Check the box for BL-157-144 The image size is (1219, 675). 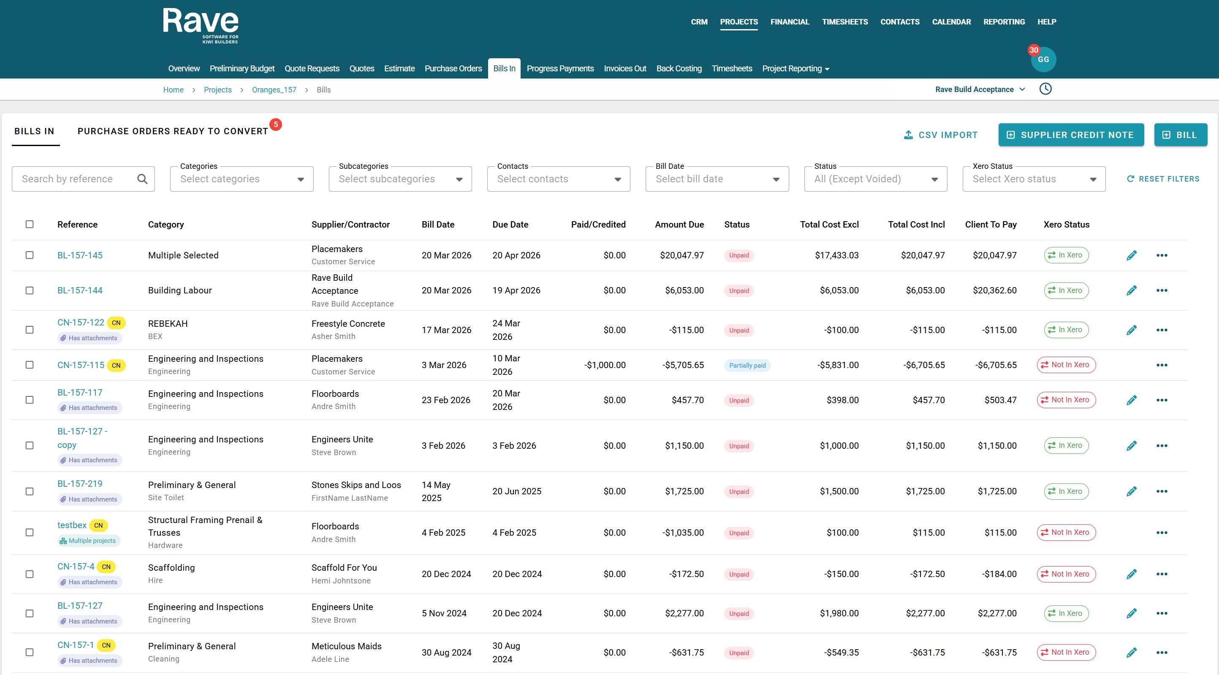(x=29, y=290)
